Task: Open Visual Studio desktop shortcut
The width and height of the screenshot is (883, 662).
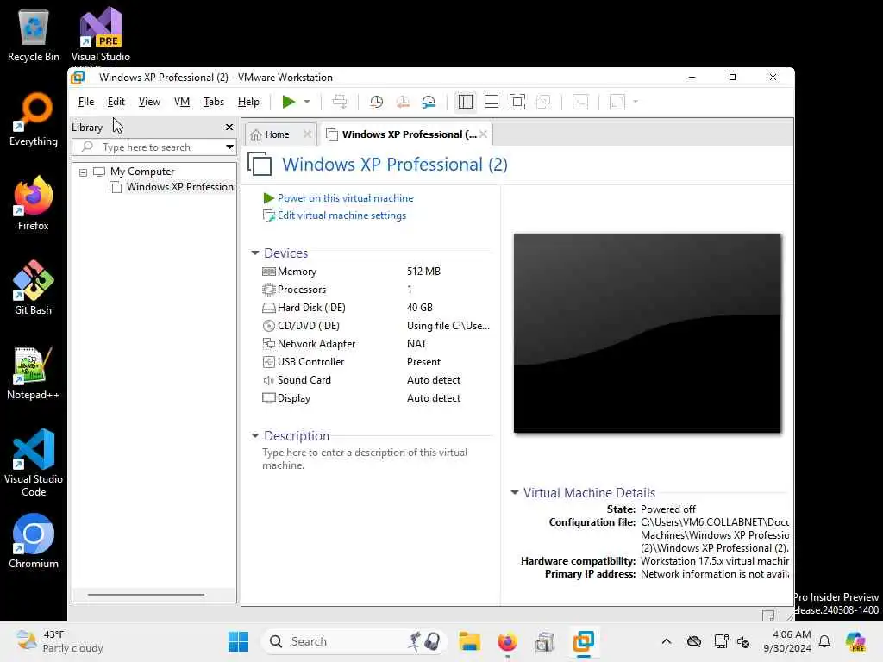Action: pos(101,35)
